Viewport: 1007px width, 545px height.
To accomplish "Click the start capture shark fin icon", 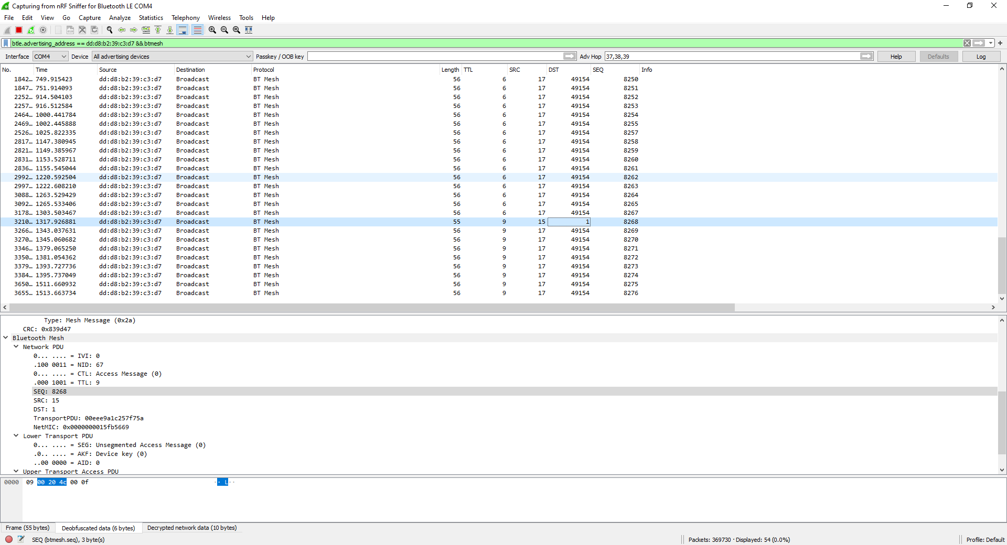I will click(x=7, y=30).
